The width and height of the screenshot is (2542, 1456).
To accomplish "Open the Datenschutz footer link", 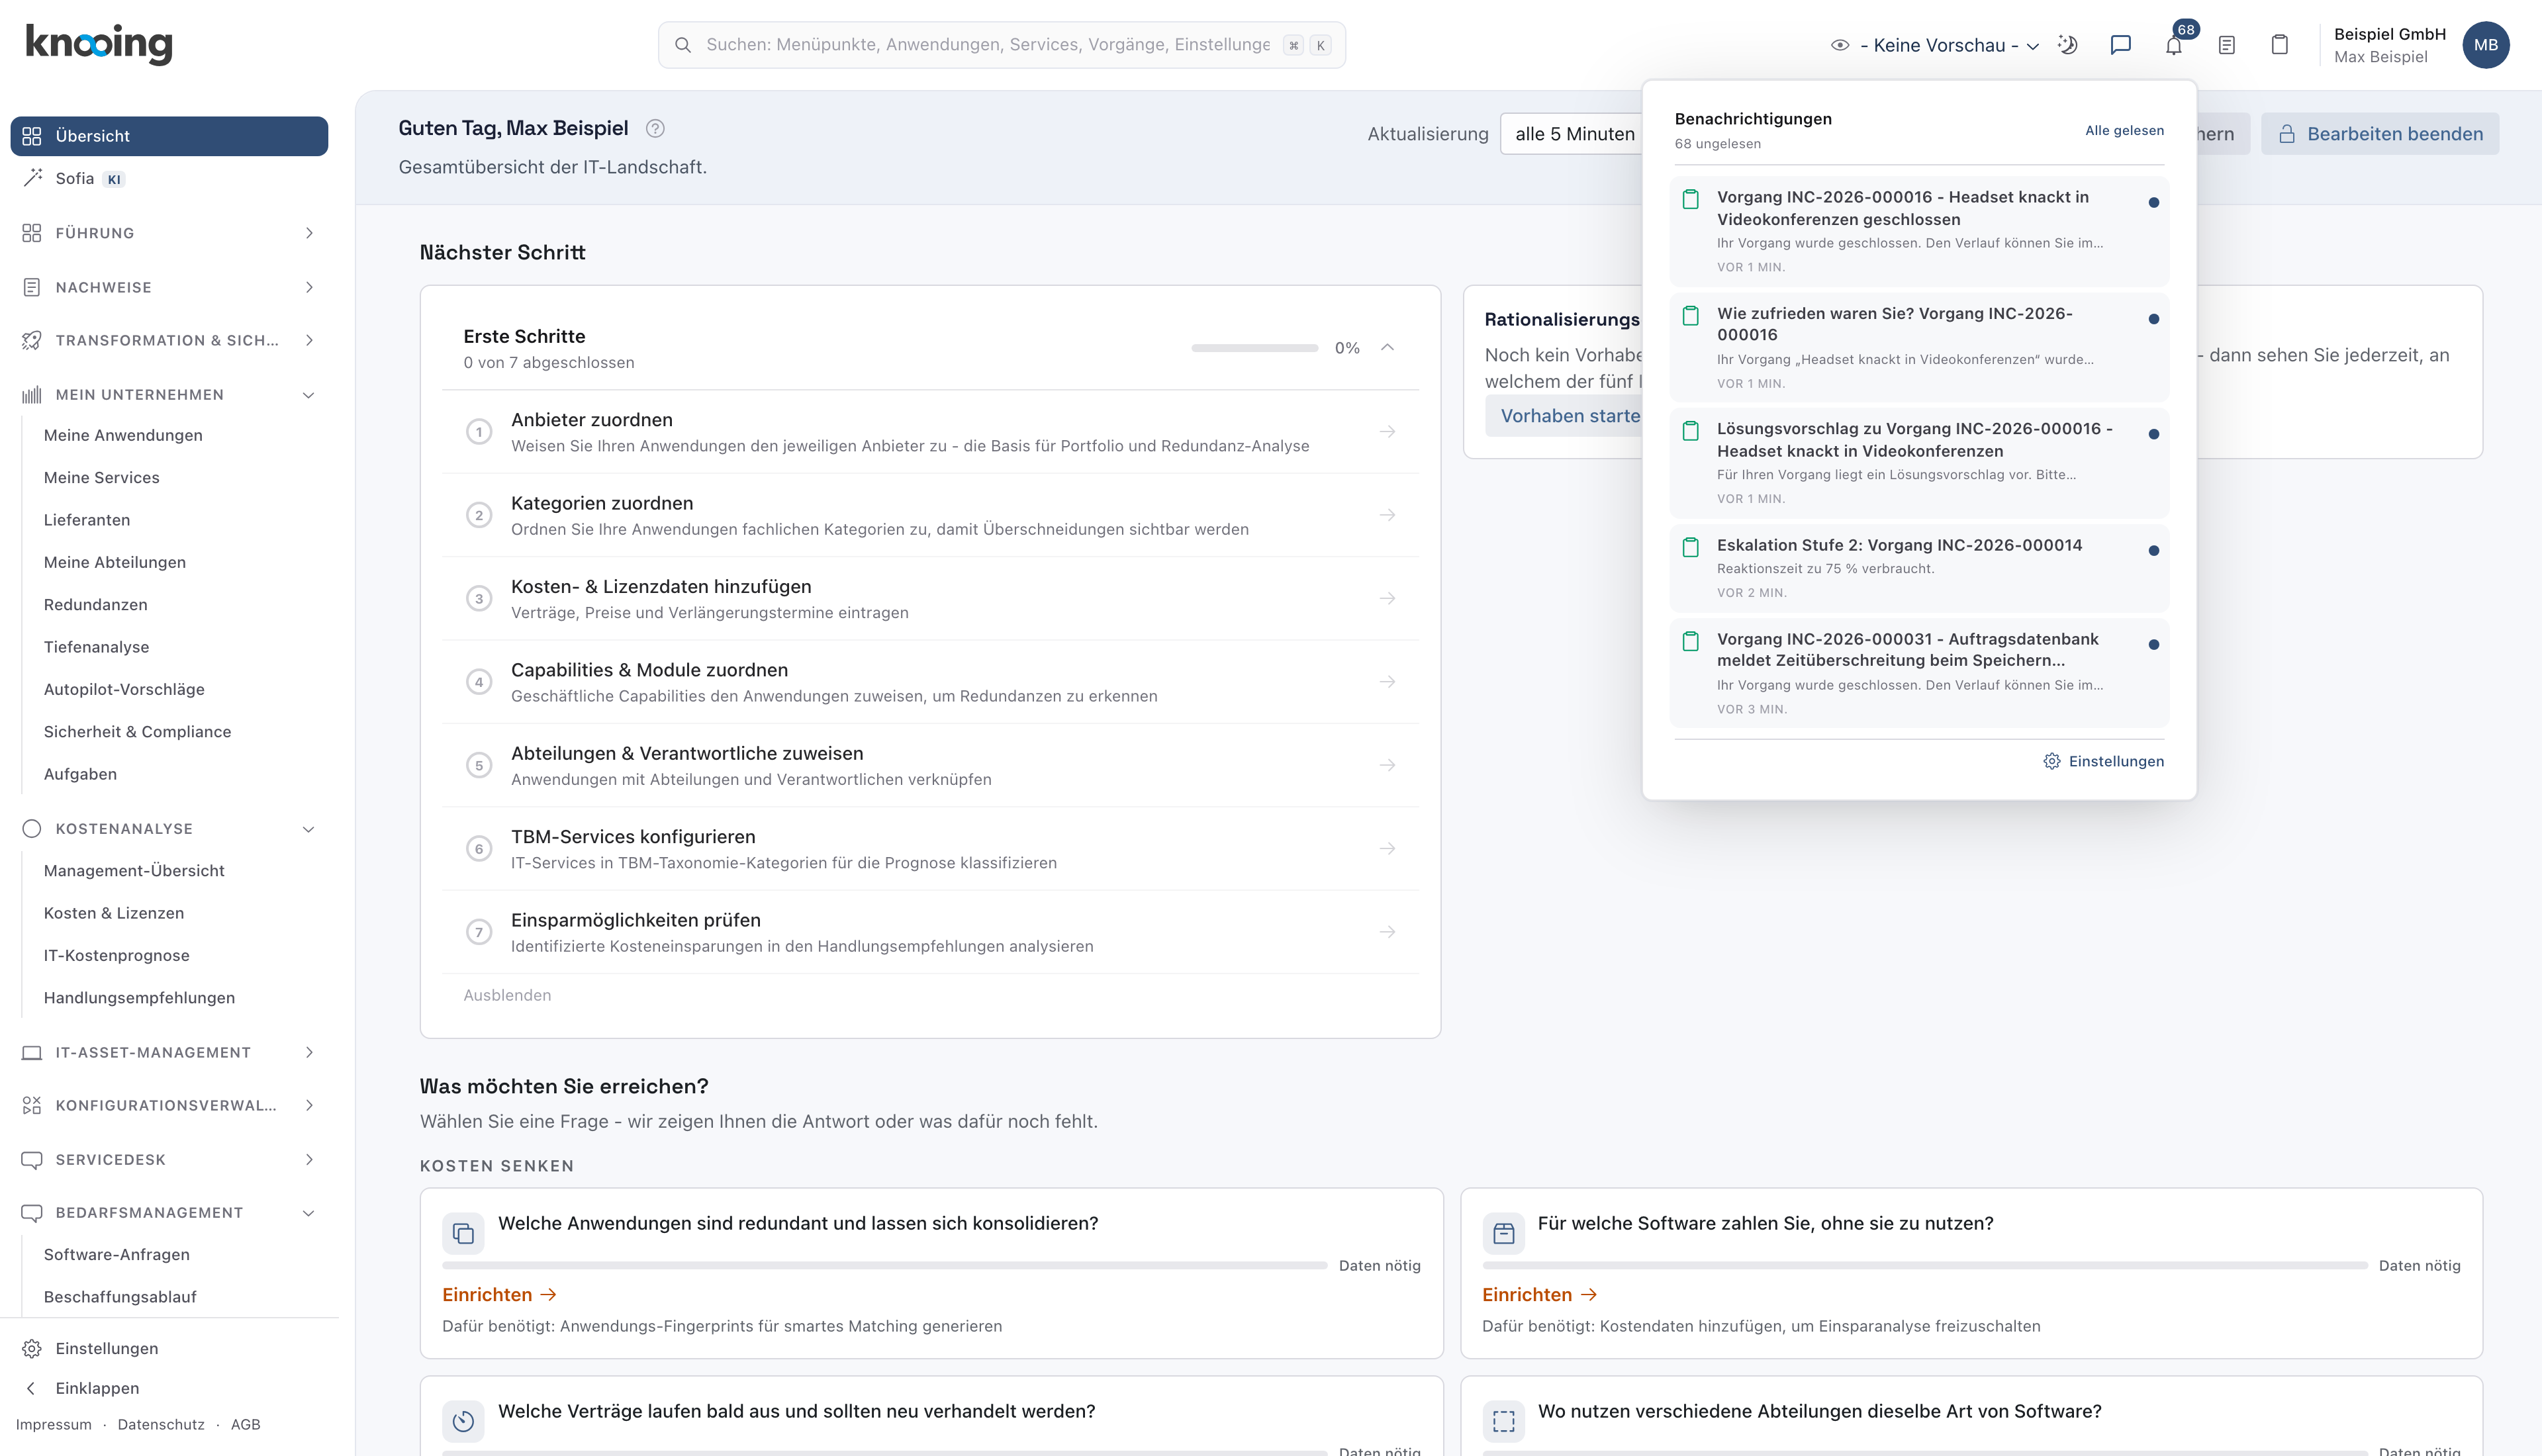I will coord(161,1424).
